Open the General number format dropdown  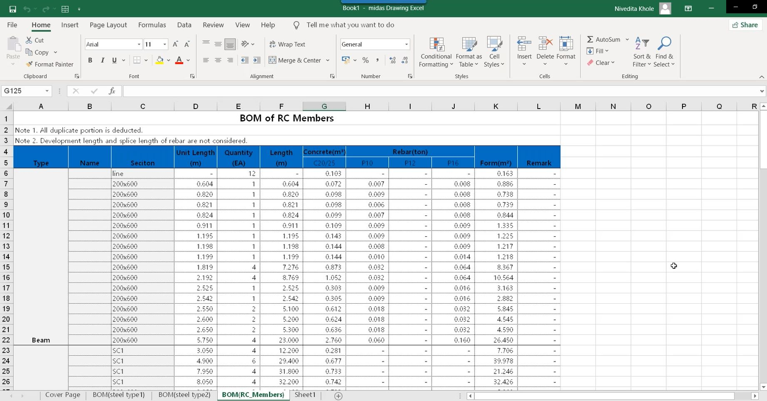(406, 45)
